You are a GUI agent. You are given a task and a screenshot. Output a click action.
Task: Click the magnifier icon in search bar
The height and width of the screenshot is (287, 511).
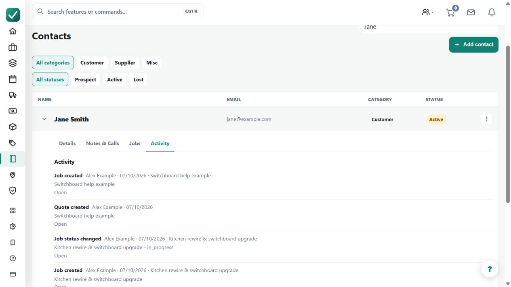40,11
